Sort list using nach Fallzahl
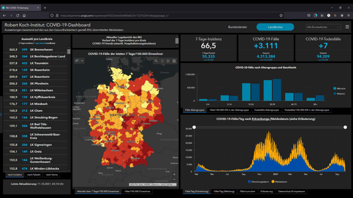This screenshot has width=353, height=198. tap(33, 175)
